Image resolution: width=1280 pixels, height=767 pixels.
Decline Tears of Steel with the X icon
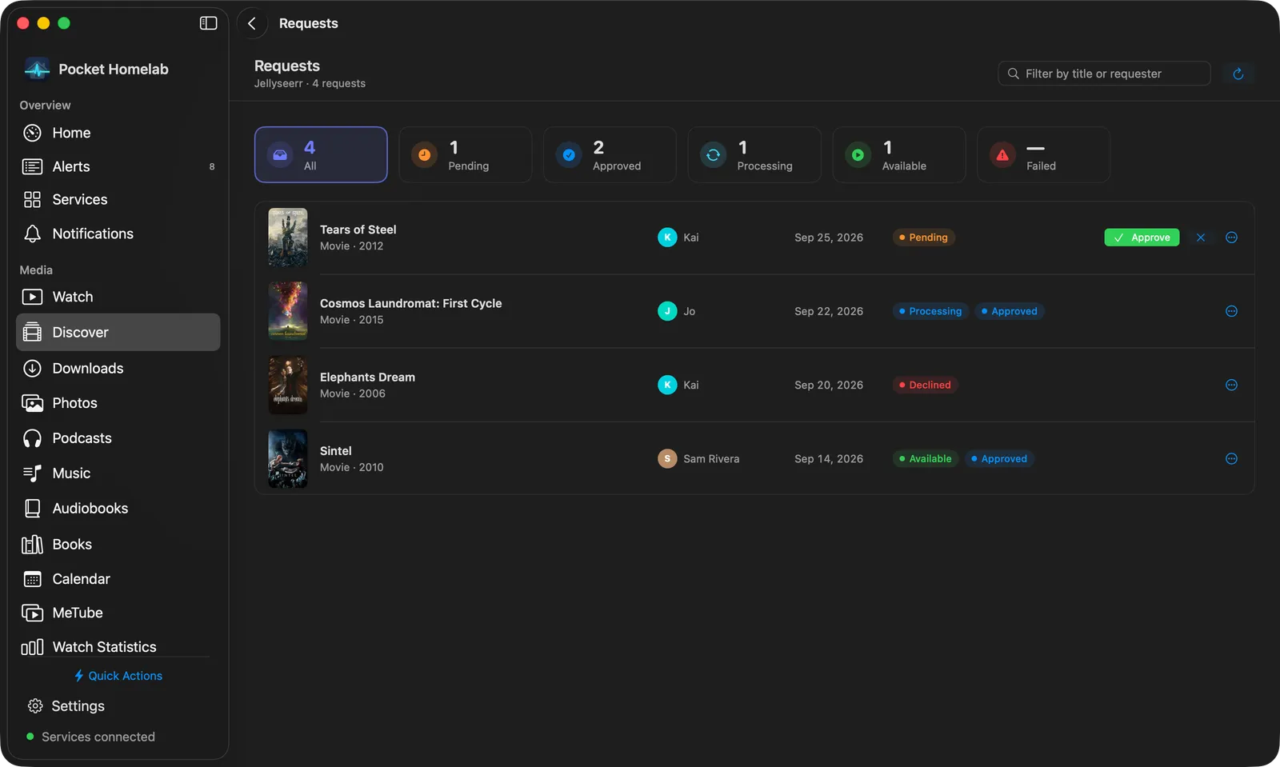1200,238
